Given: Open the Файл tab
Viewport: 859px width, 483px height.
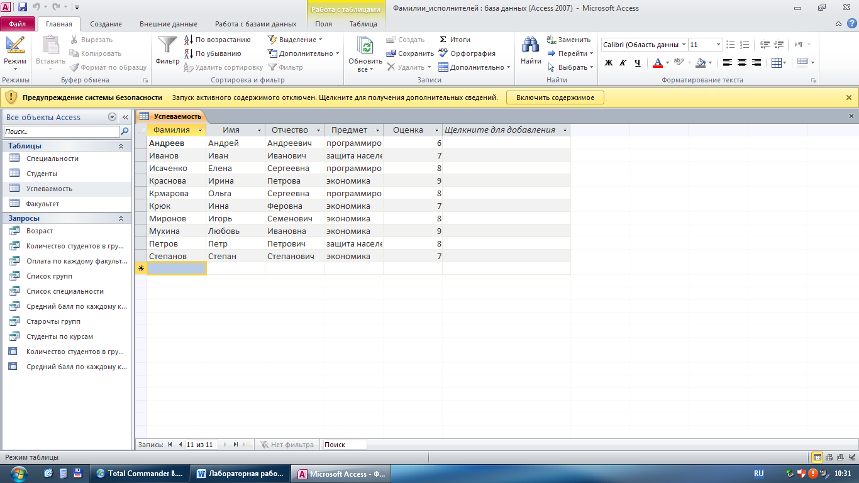Looking at the screenshot, I should 18,24.
